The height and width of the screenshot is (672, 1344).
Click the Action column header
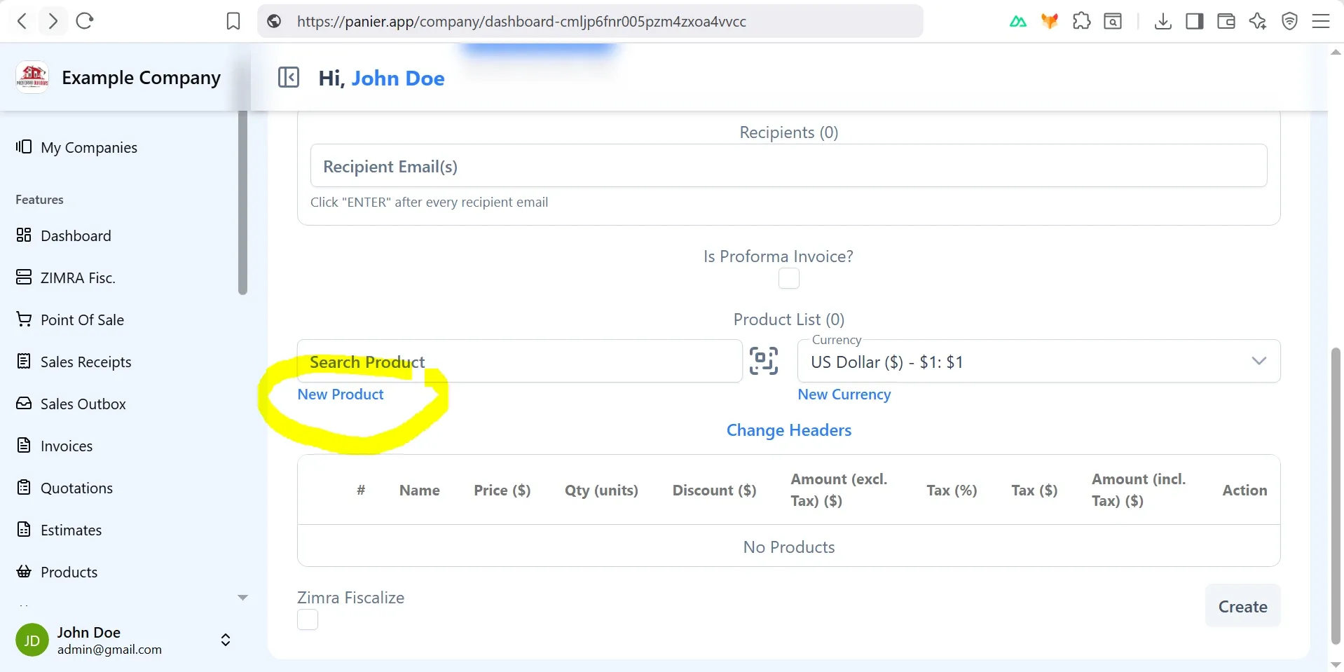tap(1244, 490)
